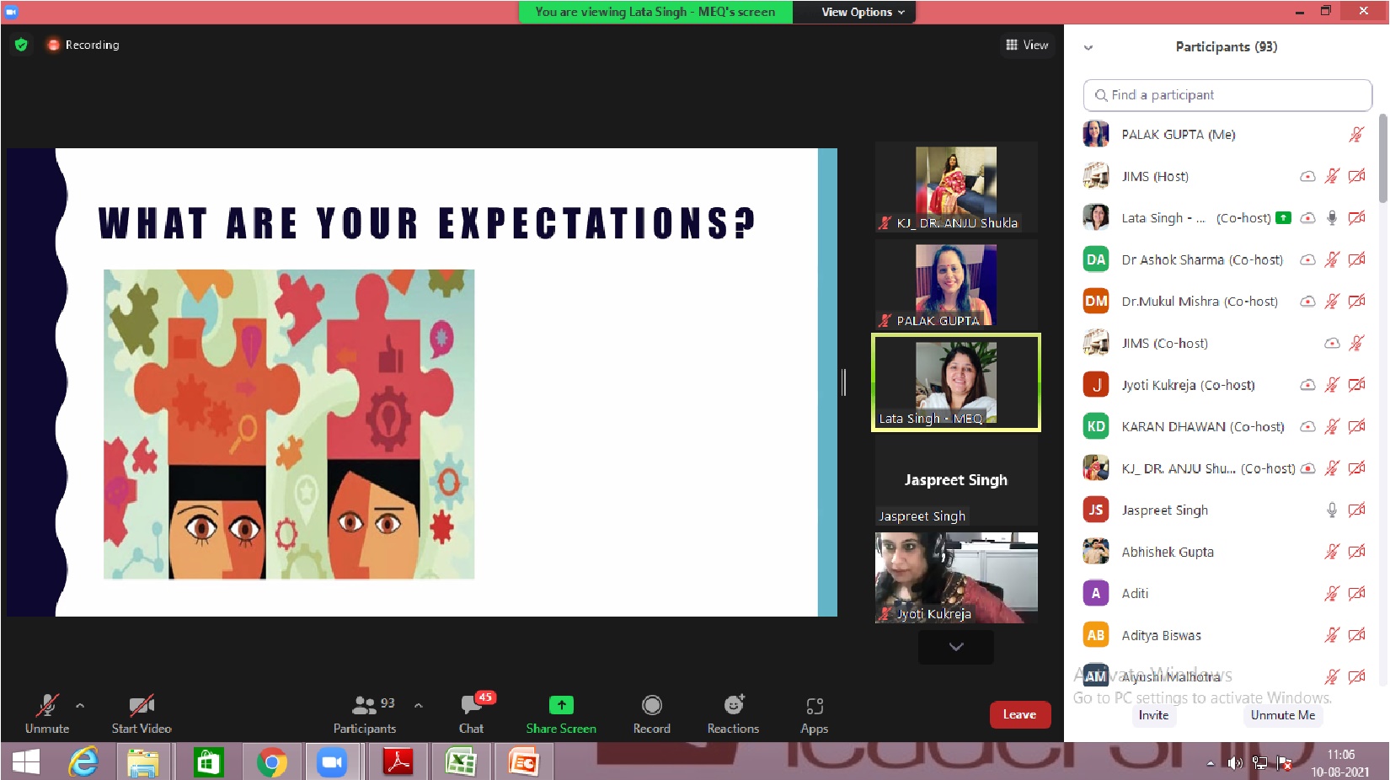Collapse the Participants panel chevron
Image resolution: width=1390 pixels, height=780 pixels.
pyautogui.click(x=1088, y=47)
